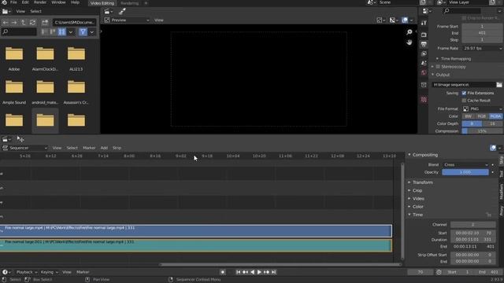Jump to next keyframe

pyautogui.click(x=266, y=272)
